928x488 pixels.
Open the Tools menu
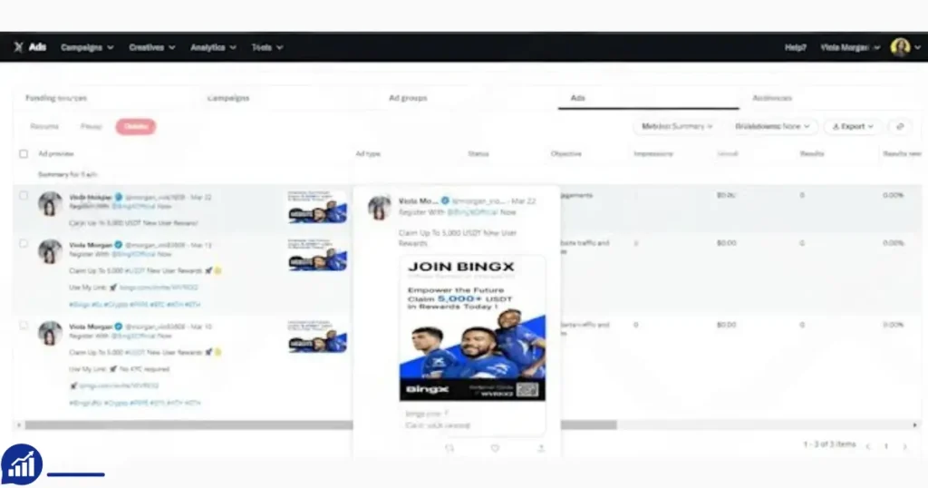point(267,47)
